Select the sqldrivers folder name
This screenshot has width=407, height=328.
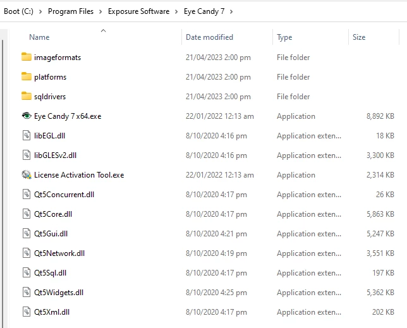(50, 97)
